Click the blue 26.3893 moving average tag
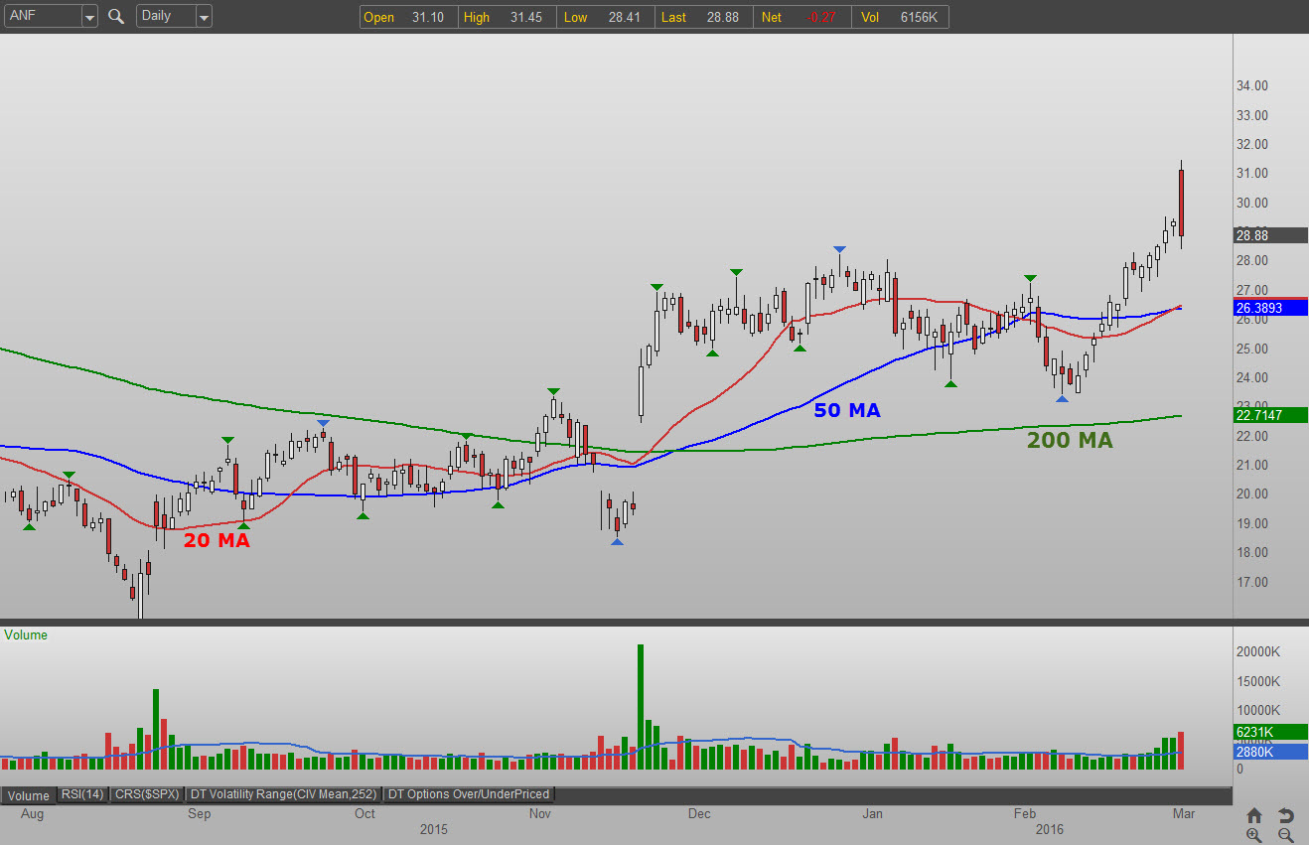Viewport: 1309px width, 845px height. coord(1270,308)
